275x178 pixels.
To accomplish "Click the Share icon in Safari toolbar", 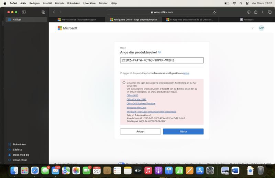I will coord(256,12).
